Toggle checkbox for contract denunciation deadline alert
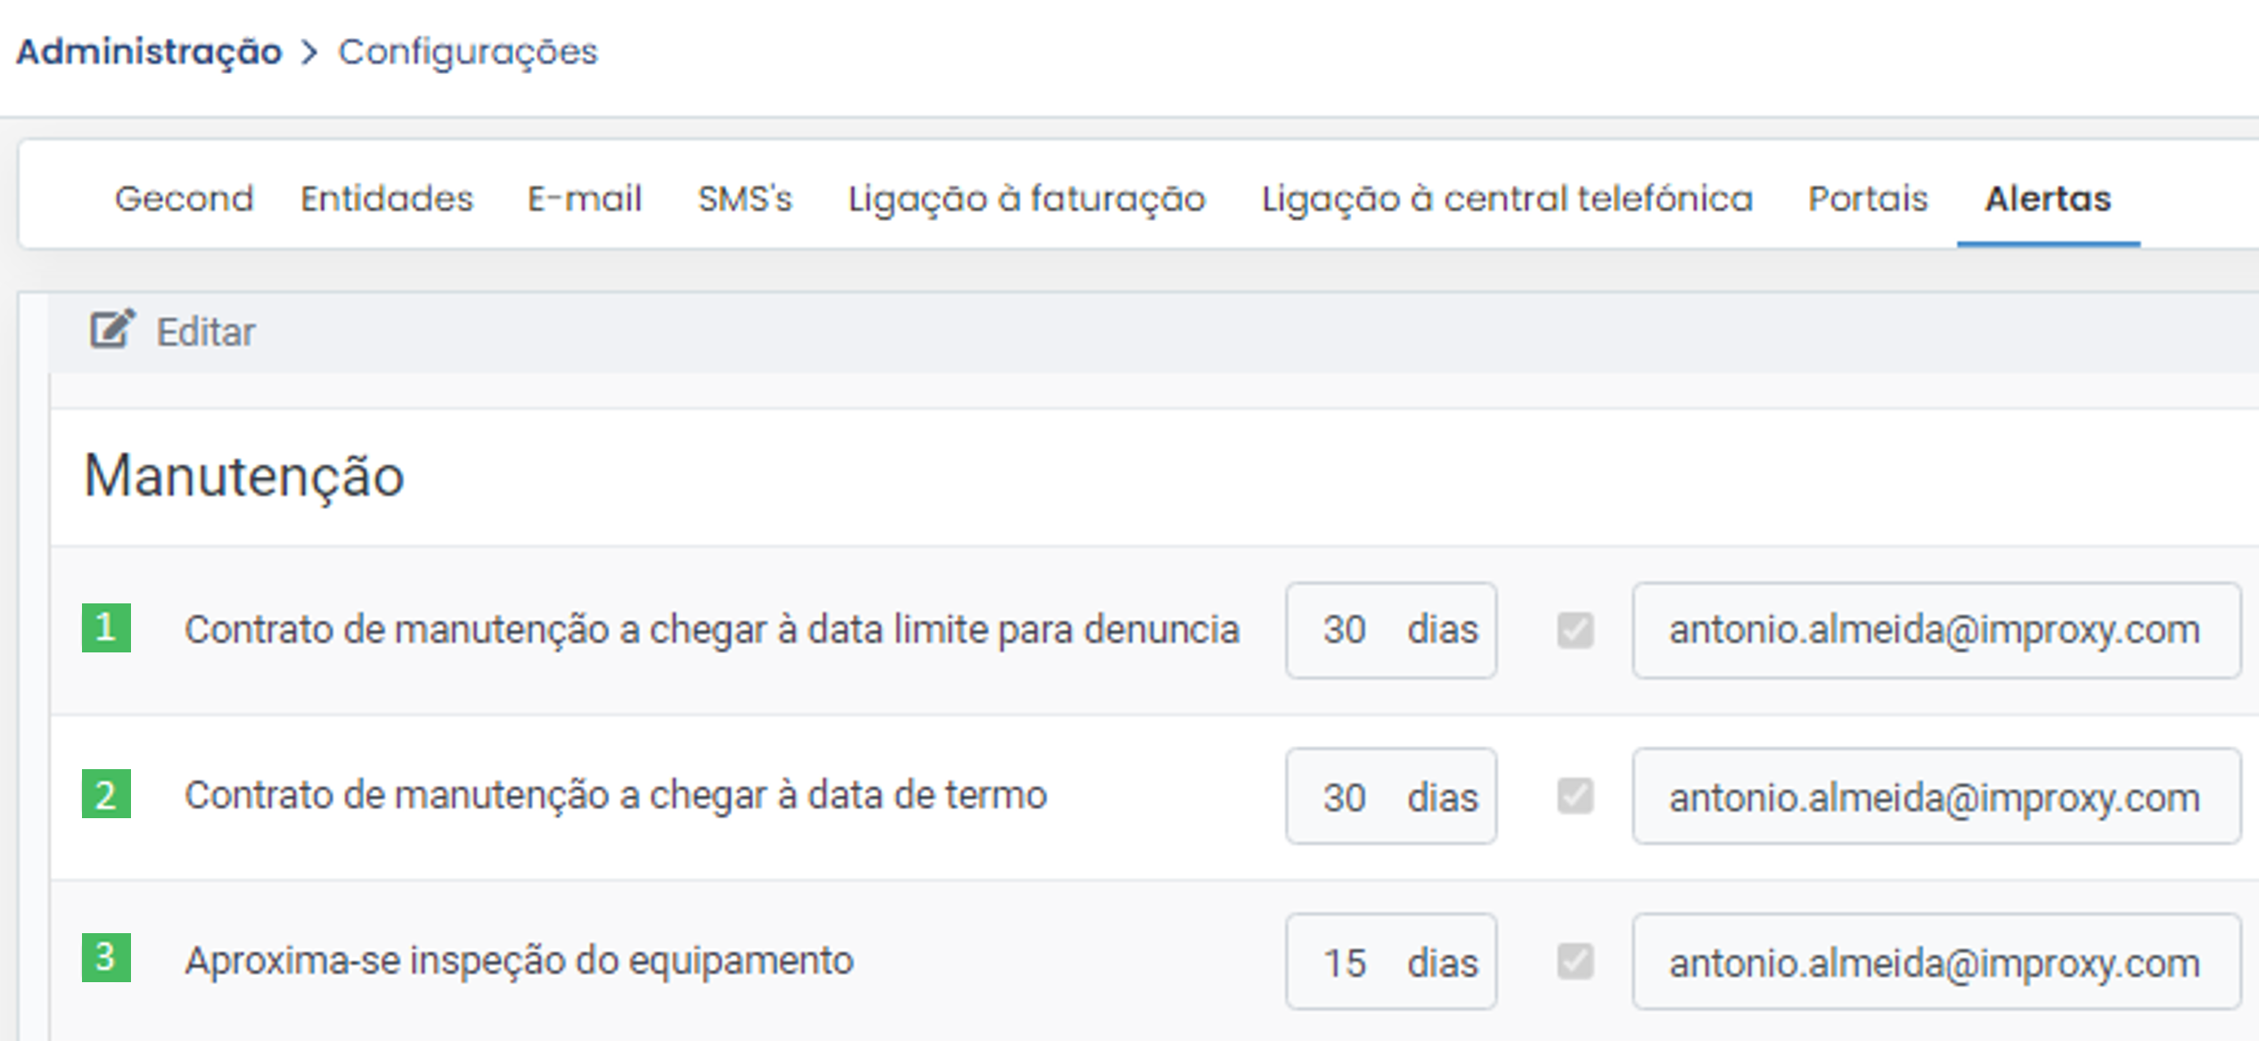This screenshot has height=1041, width=2259. (1575, 630)
